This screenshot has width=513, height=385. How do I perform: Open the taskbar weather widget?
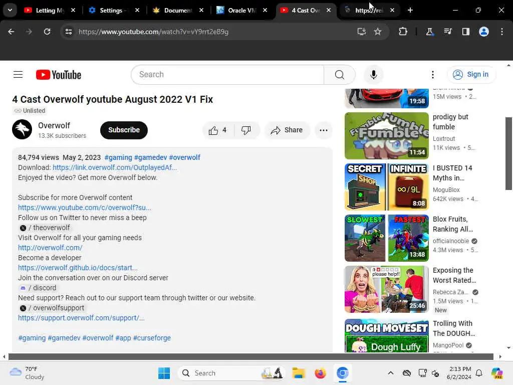27,373
